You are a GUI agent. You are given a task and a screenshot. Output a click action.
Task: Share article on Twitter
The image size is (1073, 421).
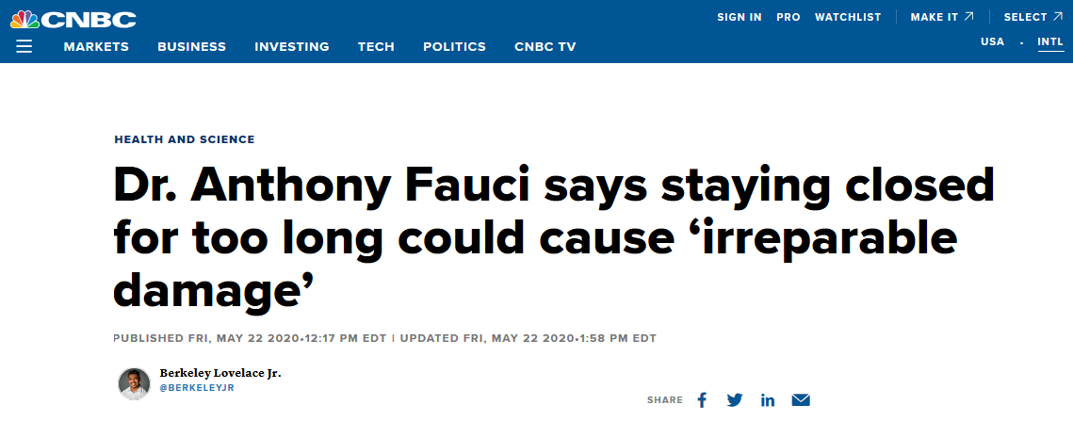click(x=735, y=400)
